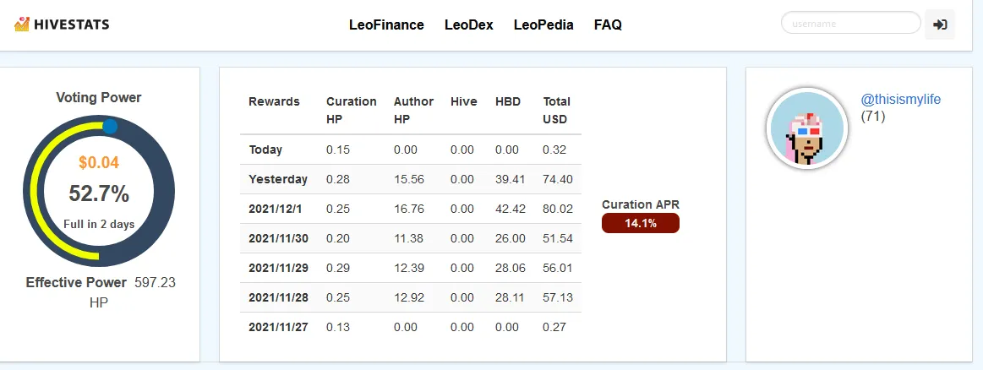The width and height of the screenshot is (983, 370).
Task: Click 2021/11/29 author HP 12.39
Action: (409, 268)
